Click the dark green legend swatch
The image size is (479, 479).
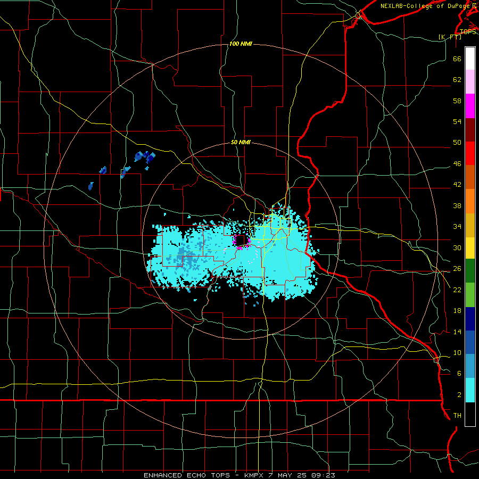coord(470,271)
